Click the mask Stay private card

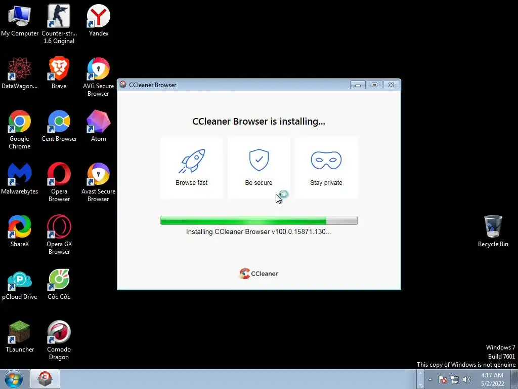(326, 167)
